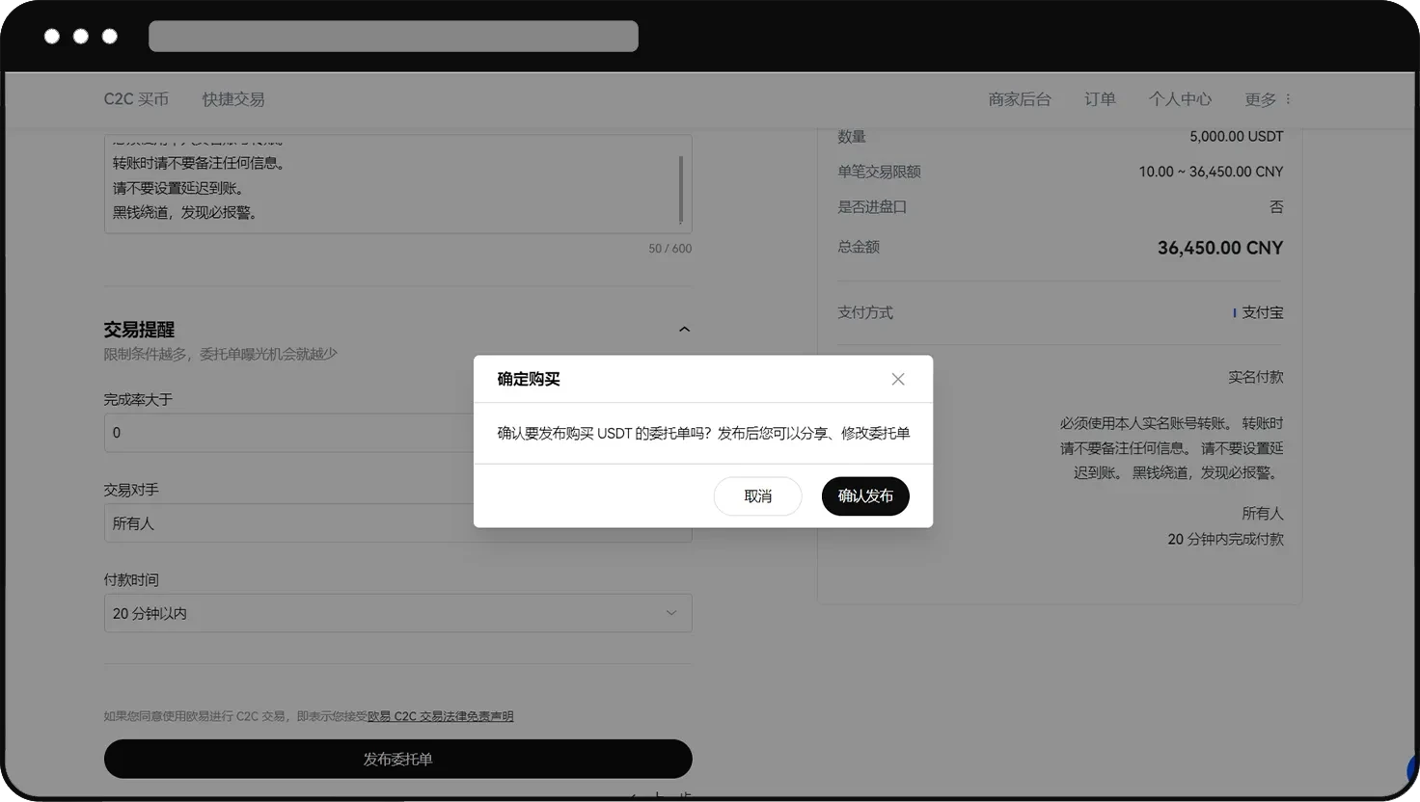Switch to 快捷交易 tab
The image size is (1420, 802).
tap(233, 99)
